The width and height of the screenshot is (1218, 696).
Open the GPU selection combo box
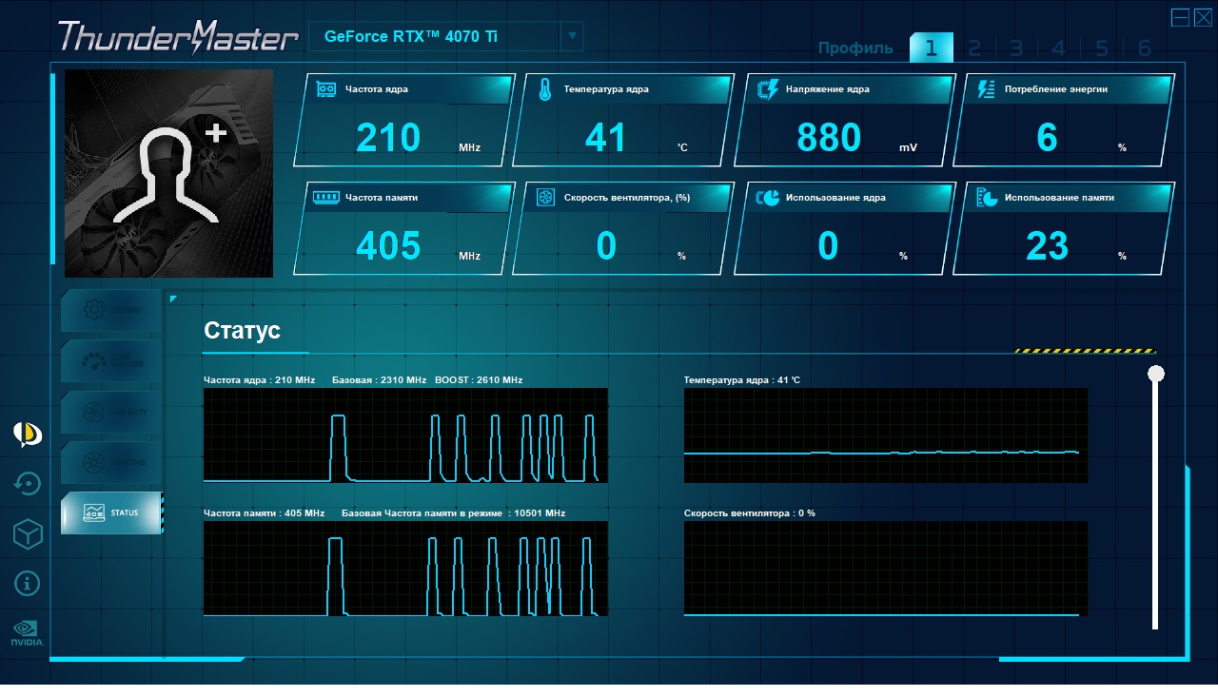click(445, 36)
